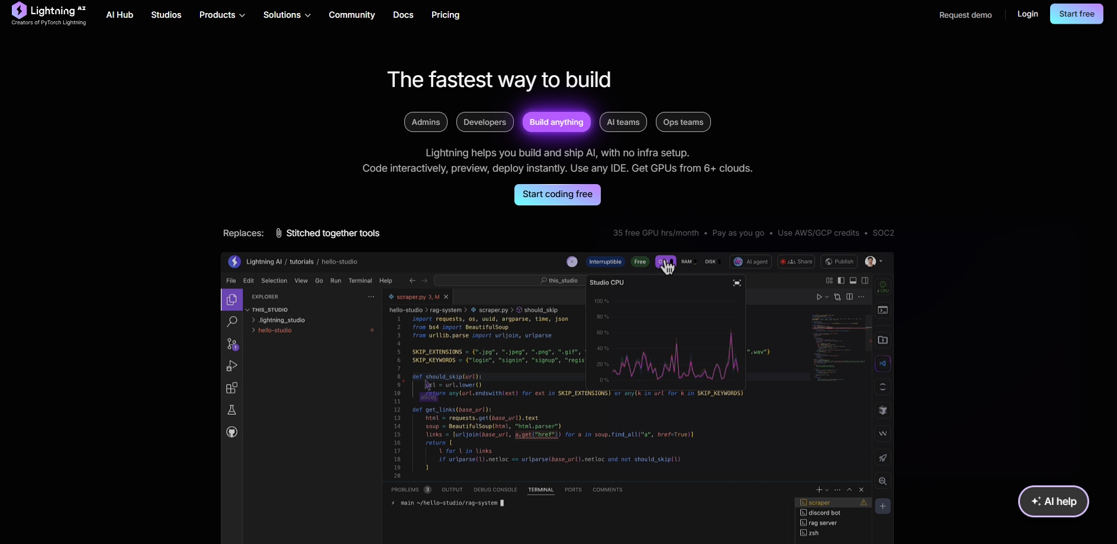Select the Admins audience pill
Viewport: 1117px width, 544px height.
coord(426,122)
